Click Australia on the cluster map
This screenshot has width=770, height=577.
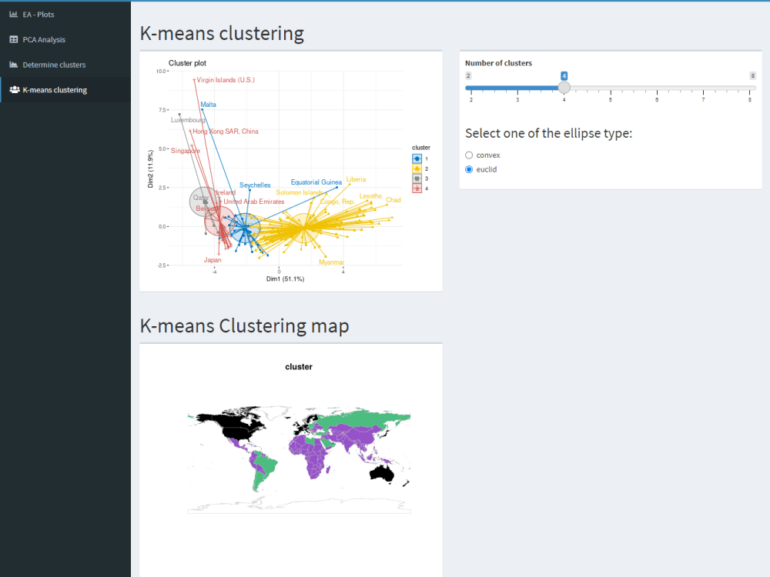(x=382, y=473)
